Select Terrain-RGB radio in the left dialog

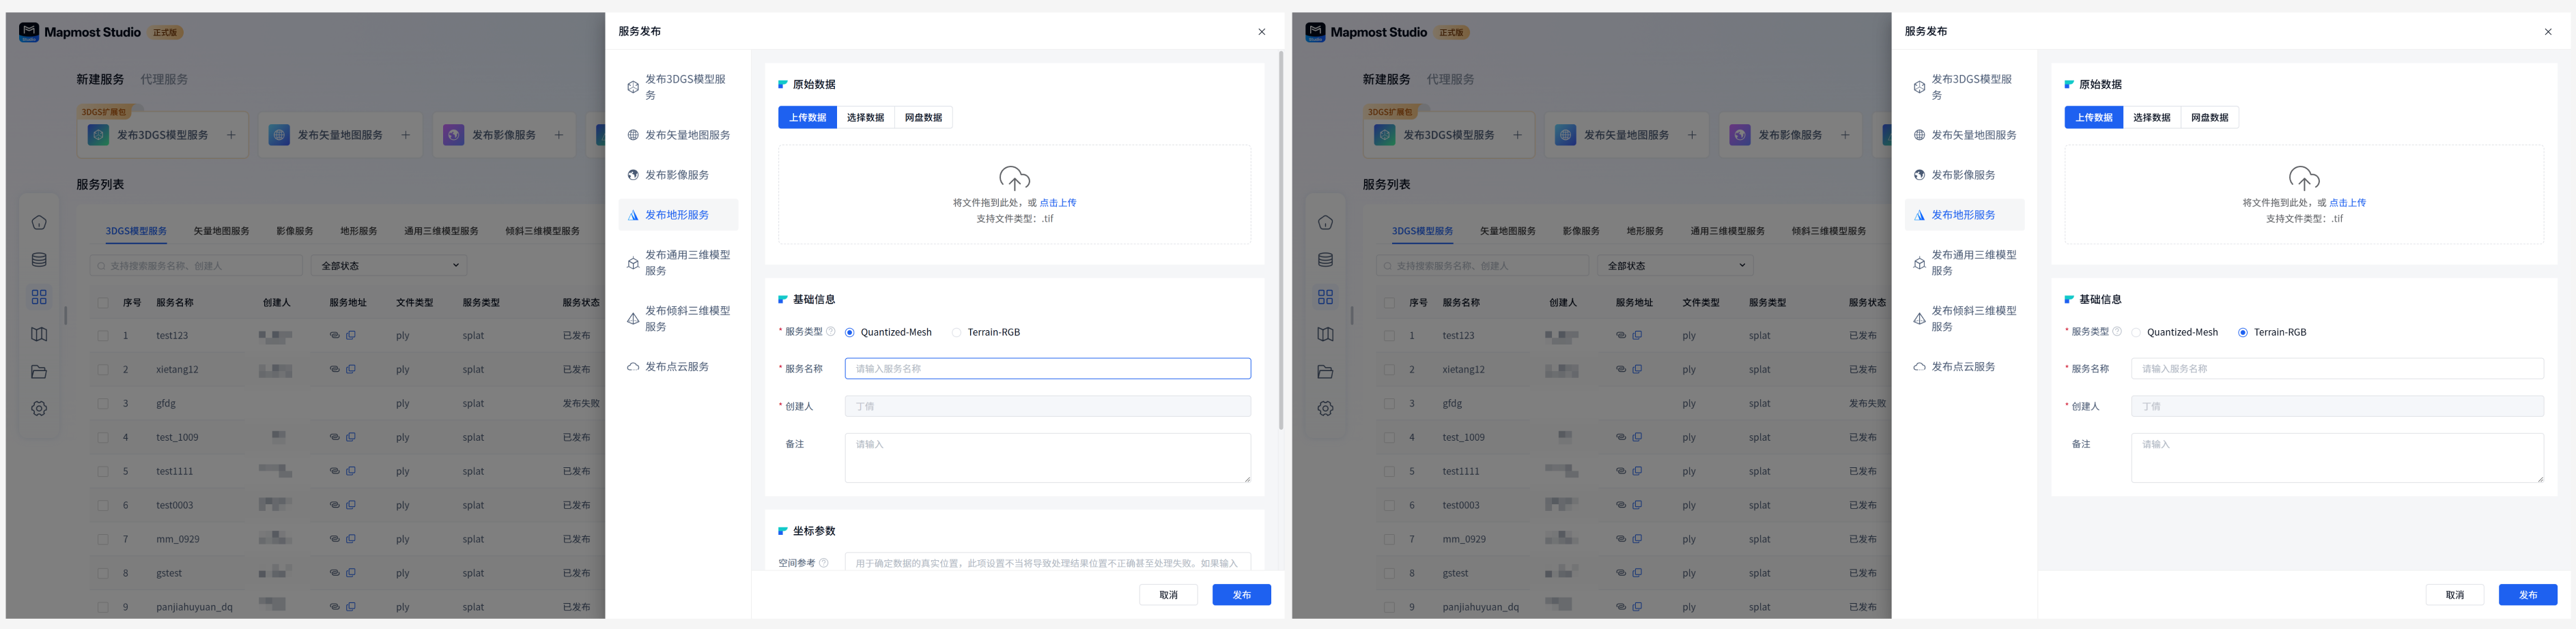tap(957, 333)
